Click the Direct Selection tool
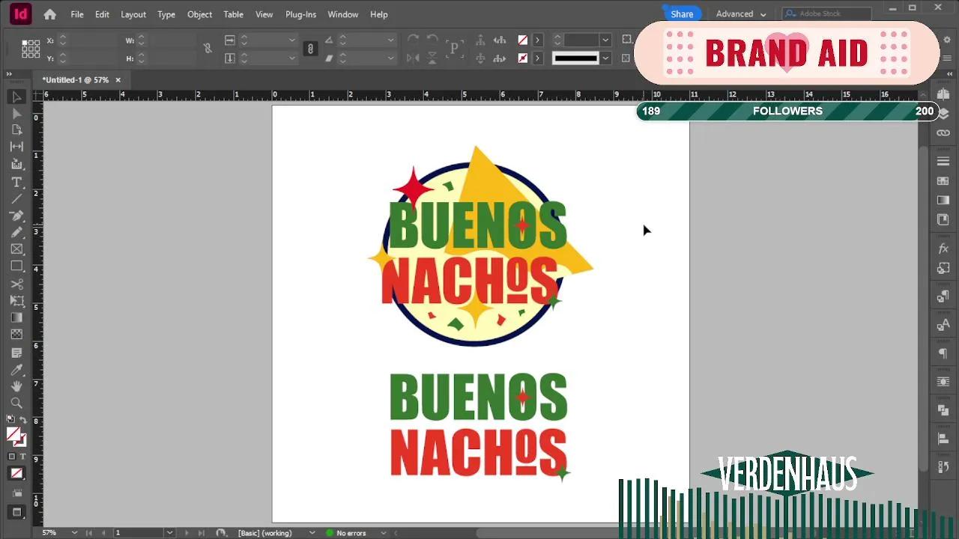 pyautogui.click(x=16, y=114)
